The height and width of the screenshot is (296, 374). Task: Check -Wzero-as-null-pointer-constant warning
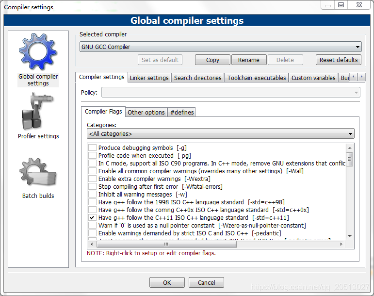92,226
